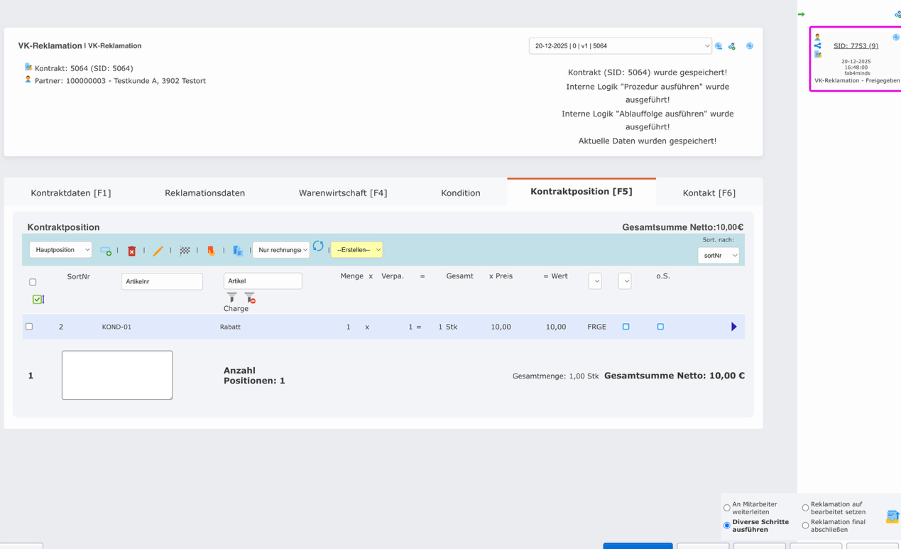Follow the SID: 7753 (9) link

click(x=855, y=45)
